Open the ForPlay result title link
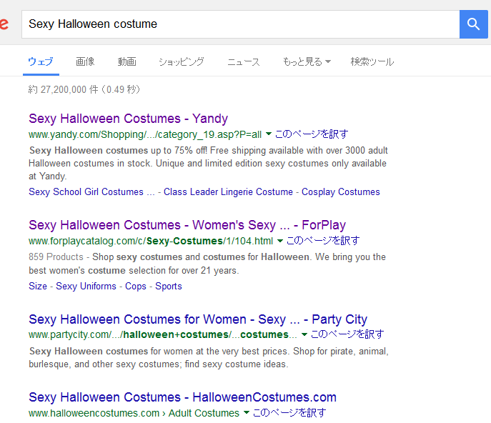The width and height of the screenshot is (491, 423). (187, 225)
